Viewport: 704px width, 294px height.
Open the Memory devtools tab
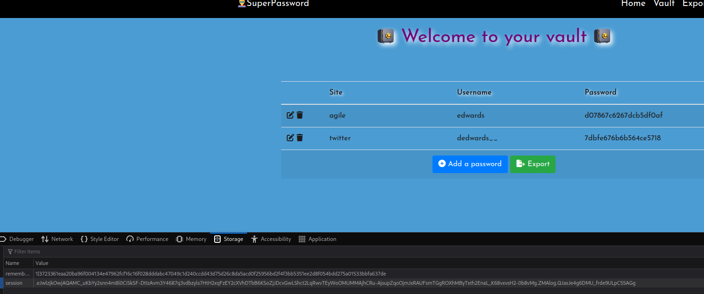[x=191, y=239]
